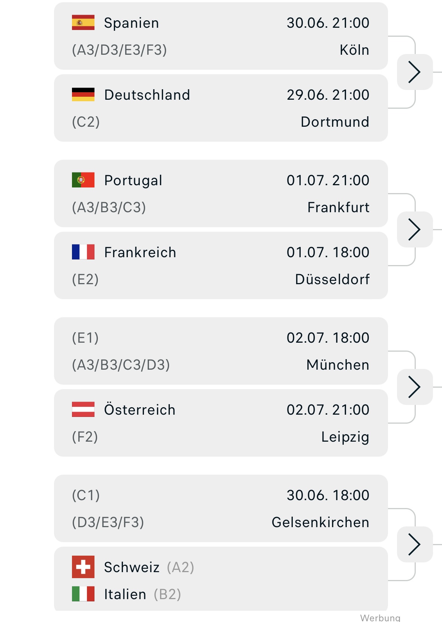Tap the Italy flag icon
Viewport: 442px width, 622px height.
click(x=83, y=594)
